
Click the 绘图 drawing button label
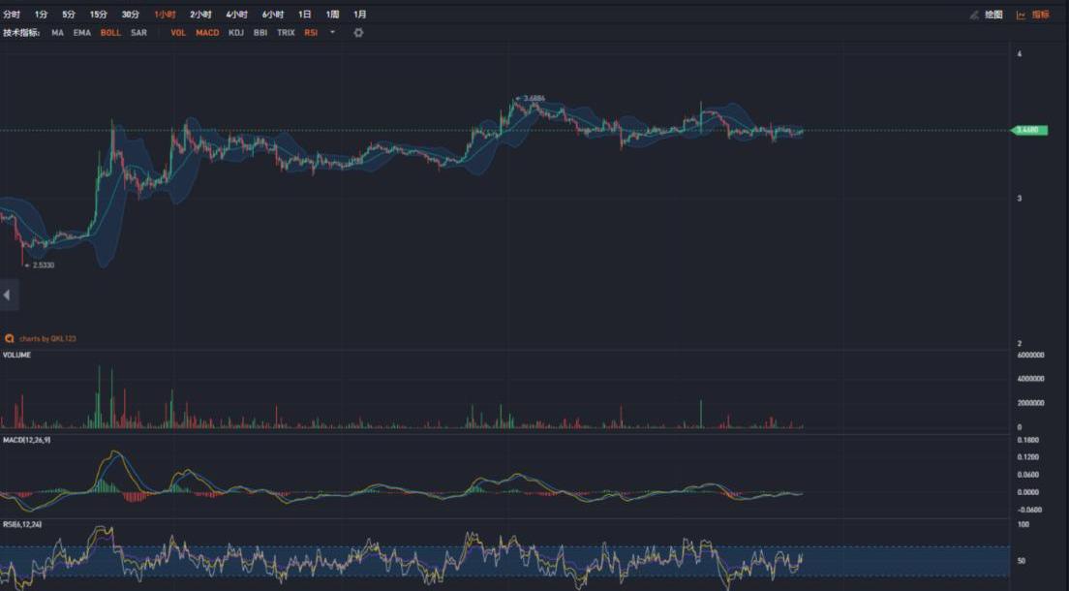click(993, 15)
